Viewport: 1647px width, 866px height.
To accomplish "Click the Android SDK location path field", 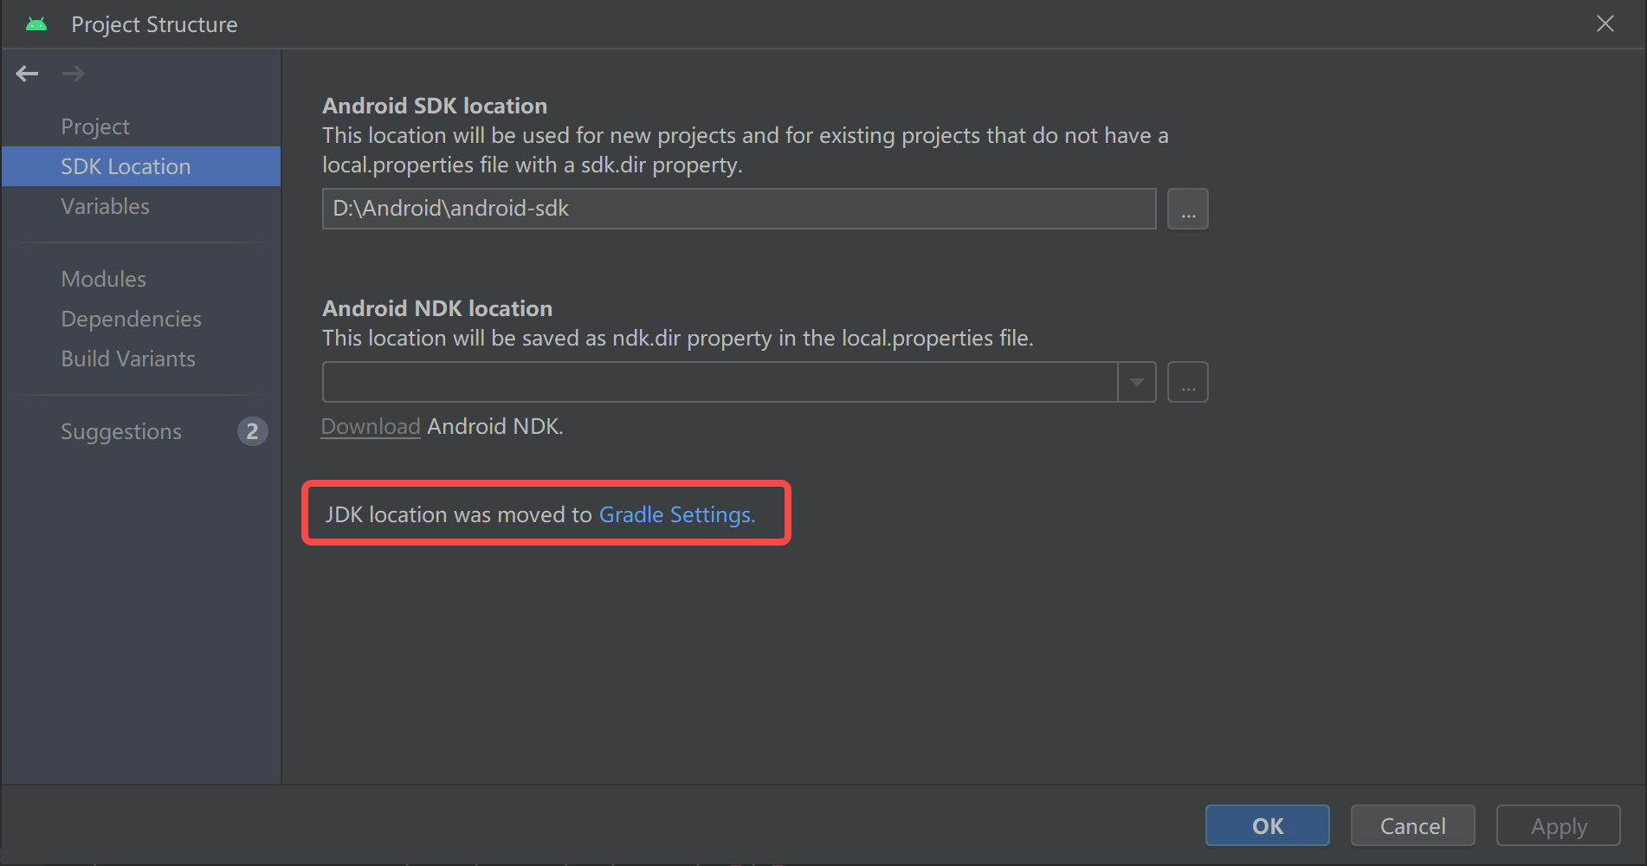I will [x=739, y=209].
